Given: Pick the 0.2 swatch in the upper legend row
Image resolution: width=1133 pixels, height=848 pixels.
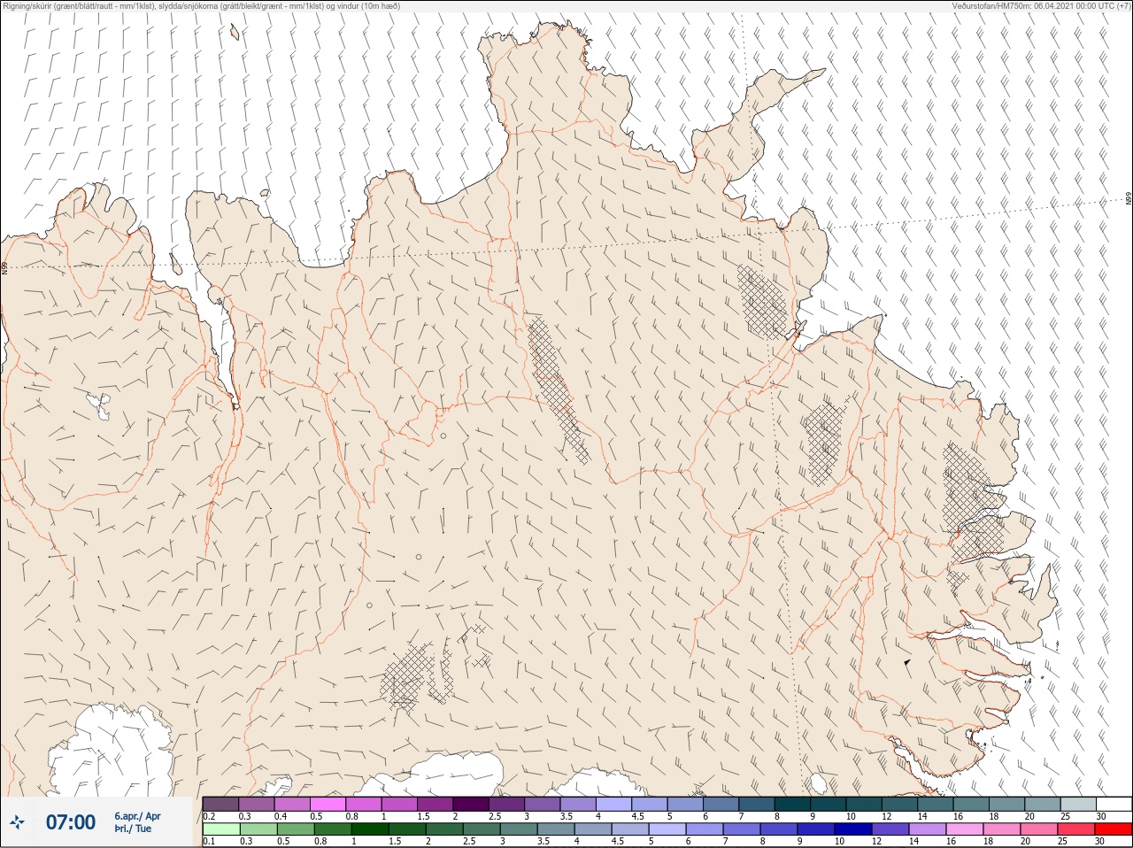Looking at the screenshot, I should coord(220,804).
